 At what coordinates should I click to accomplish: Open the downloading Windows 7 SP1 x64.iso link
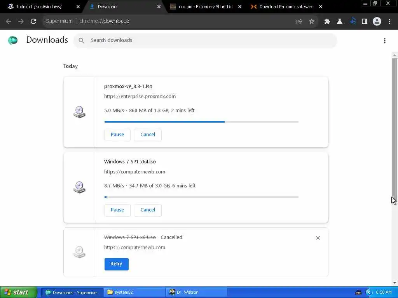tap(130, 162)
